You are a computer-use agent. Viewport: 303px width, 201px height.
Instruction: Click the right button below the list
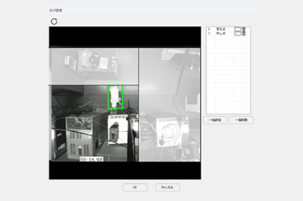click(241, 120)
